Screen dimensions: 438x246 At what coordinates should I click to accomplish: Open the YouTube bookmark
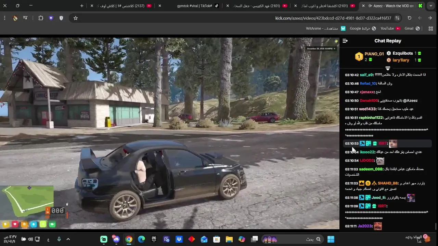390,29
